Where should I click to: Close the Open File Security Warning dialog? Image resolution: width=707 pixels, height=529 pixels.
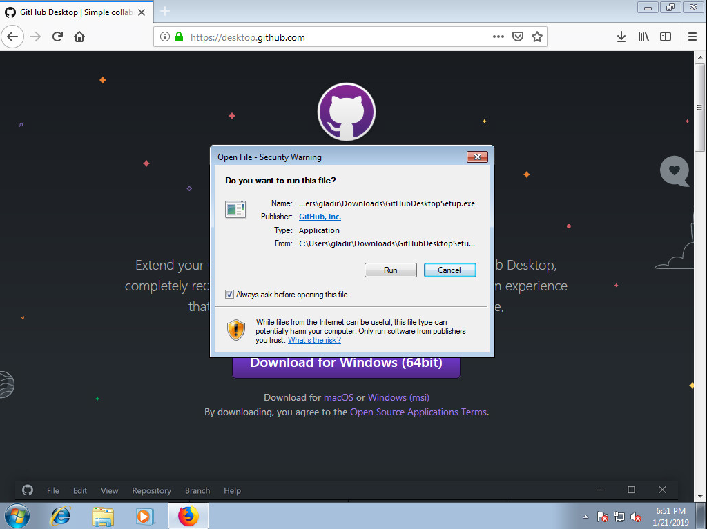pos(477,157)
